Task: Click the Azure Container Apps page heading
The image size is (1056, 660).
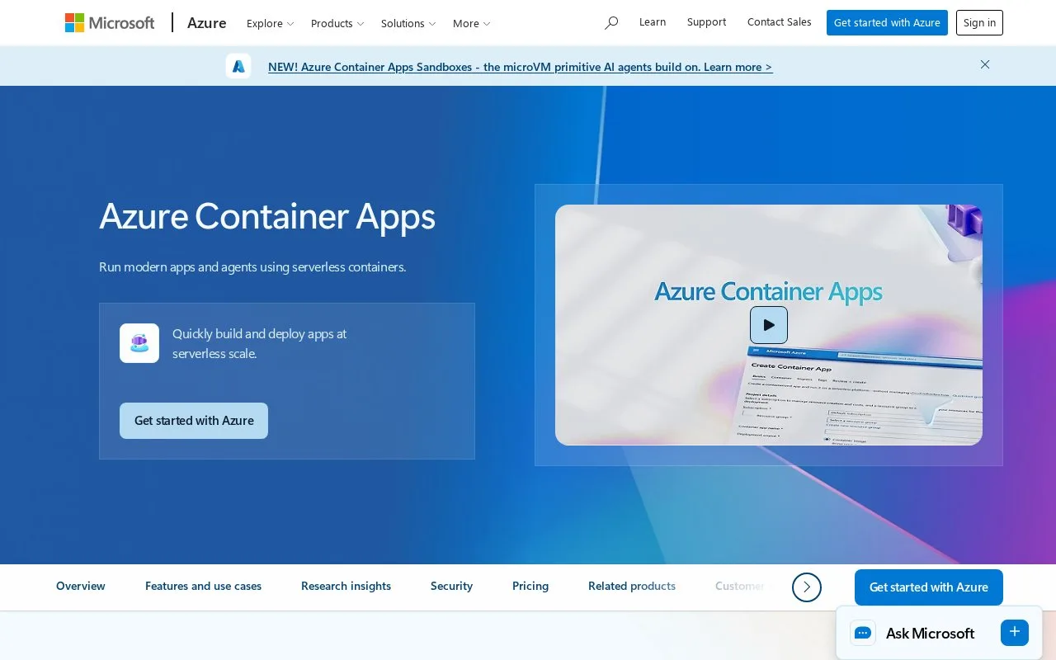Action: click(267, 216)
